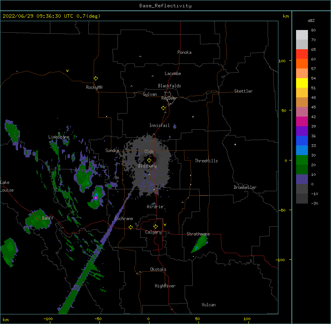Click the Sylvan label
Image resolution: width=331 pixels, height=324 pixels.
point(150,94)
